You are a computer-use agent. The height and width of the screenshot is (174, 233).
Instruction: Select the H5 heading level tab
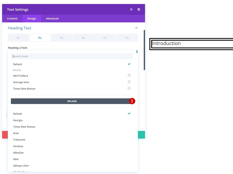(x=105, y=38)
